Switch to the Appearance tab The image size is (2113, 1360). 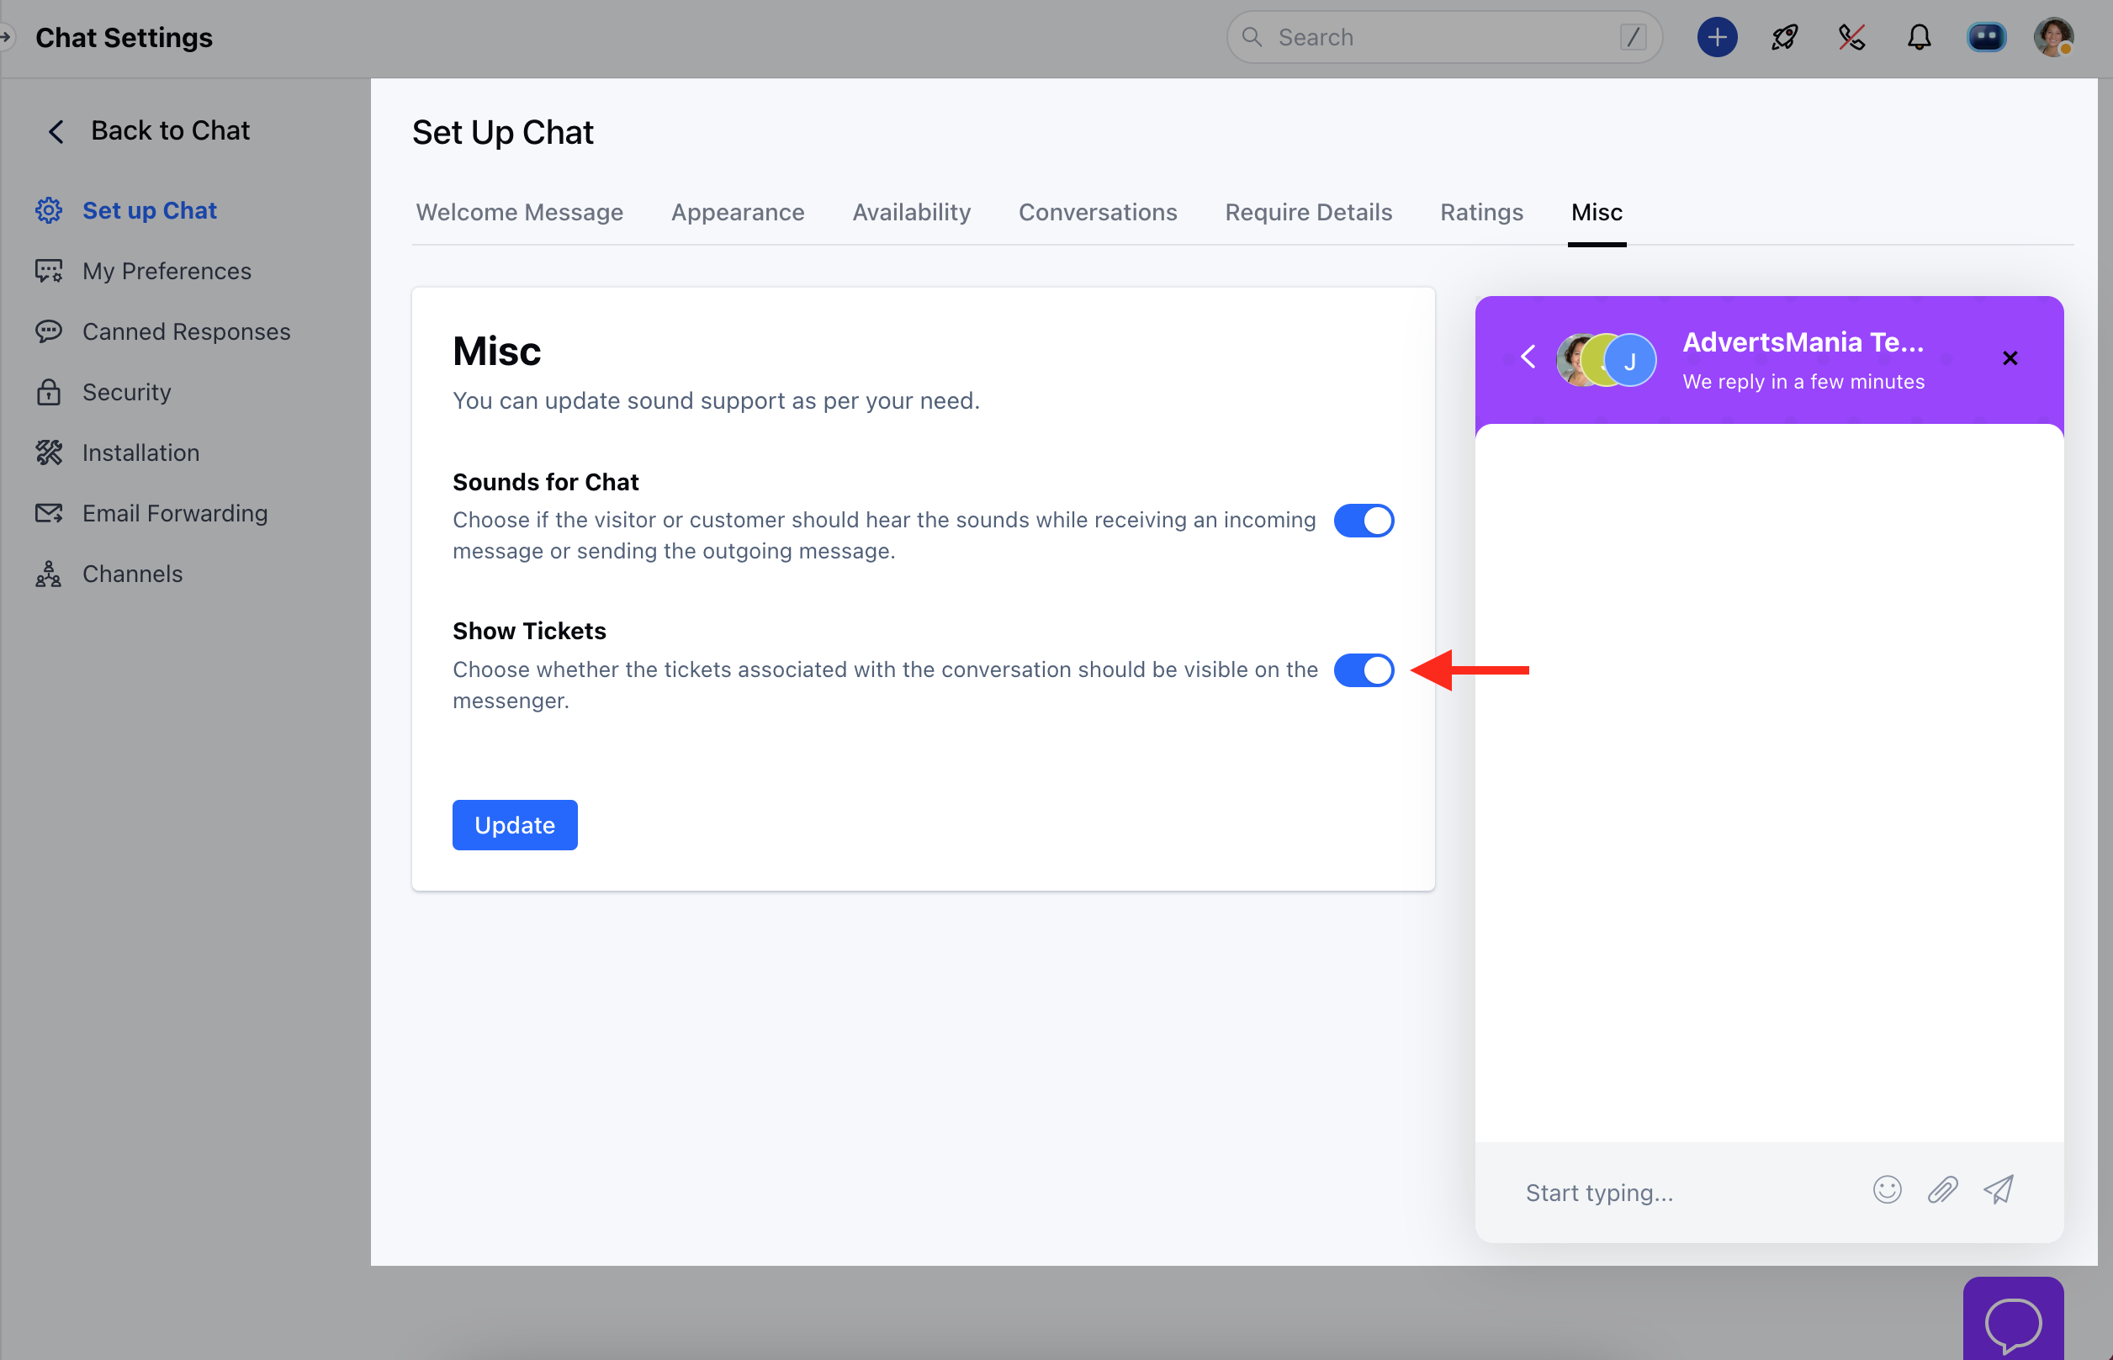tap(738, 212)
